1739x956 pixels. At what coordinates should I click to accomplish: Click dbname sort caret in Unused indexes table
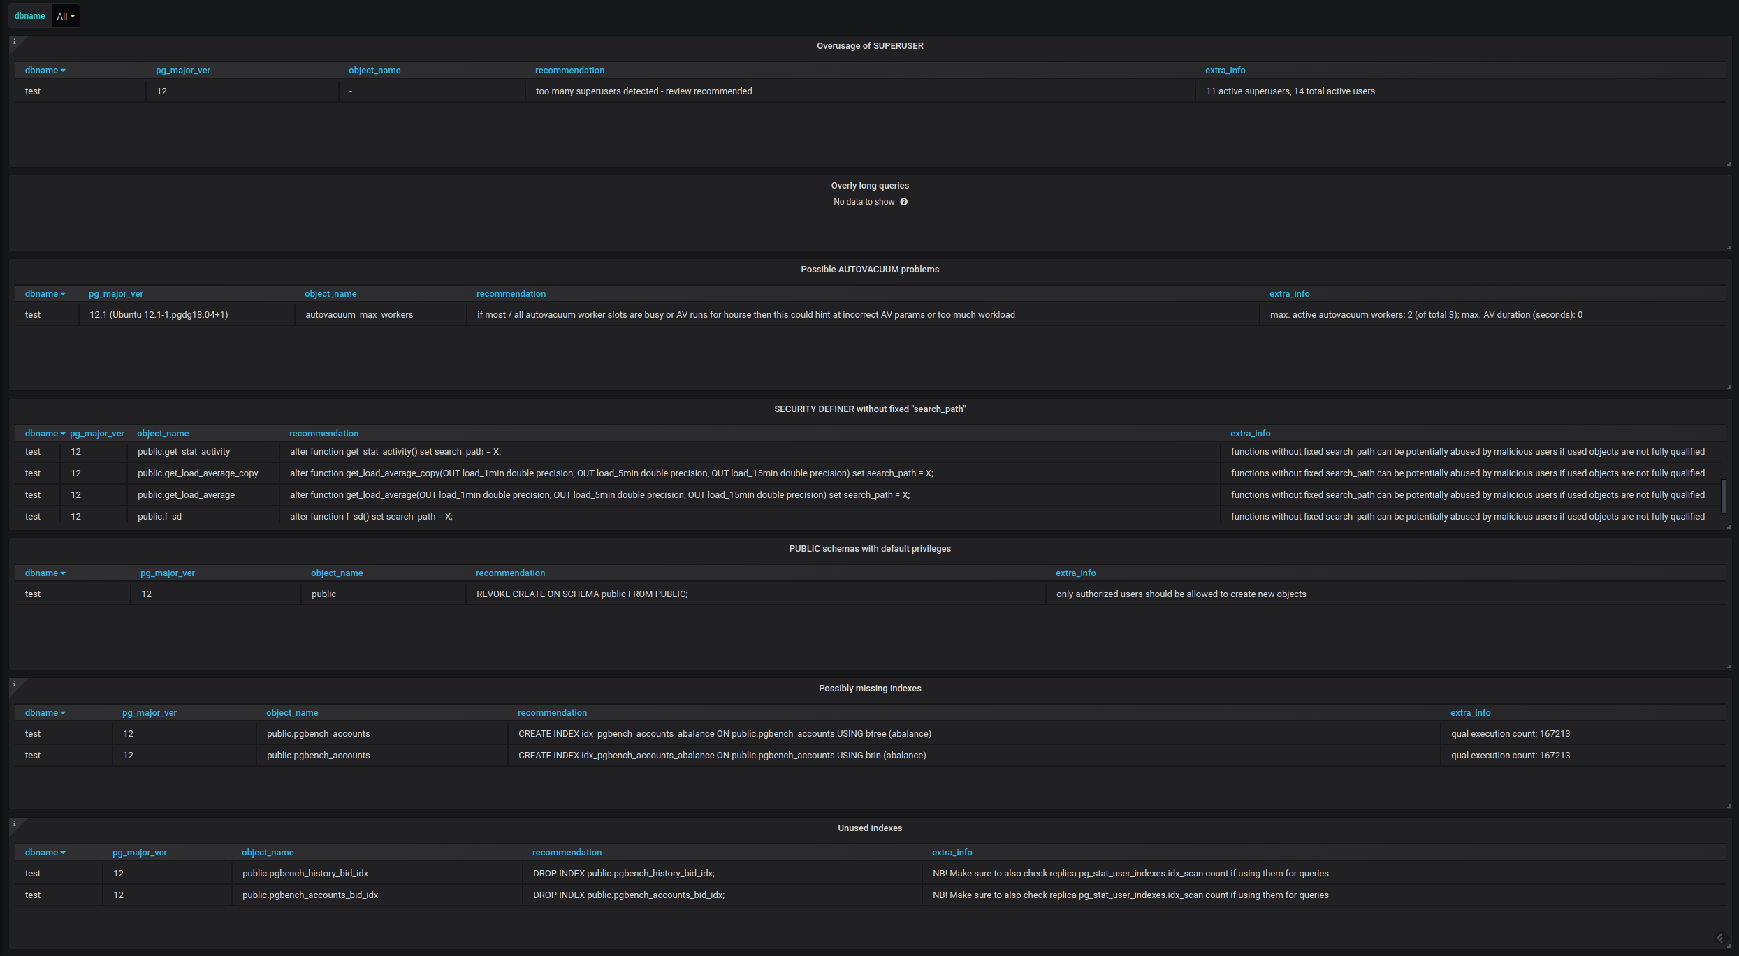click(63, 853)
